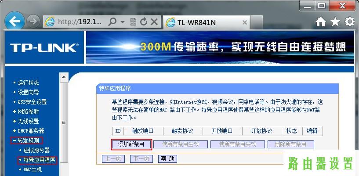Screen dimensions: 359x176
Task: Refresh the page
Action: pyautogui.click(x=144, y=22)
